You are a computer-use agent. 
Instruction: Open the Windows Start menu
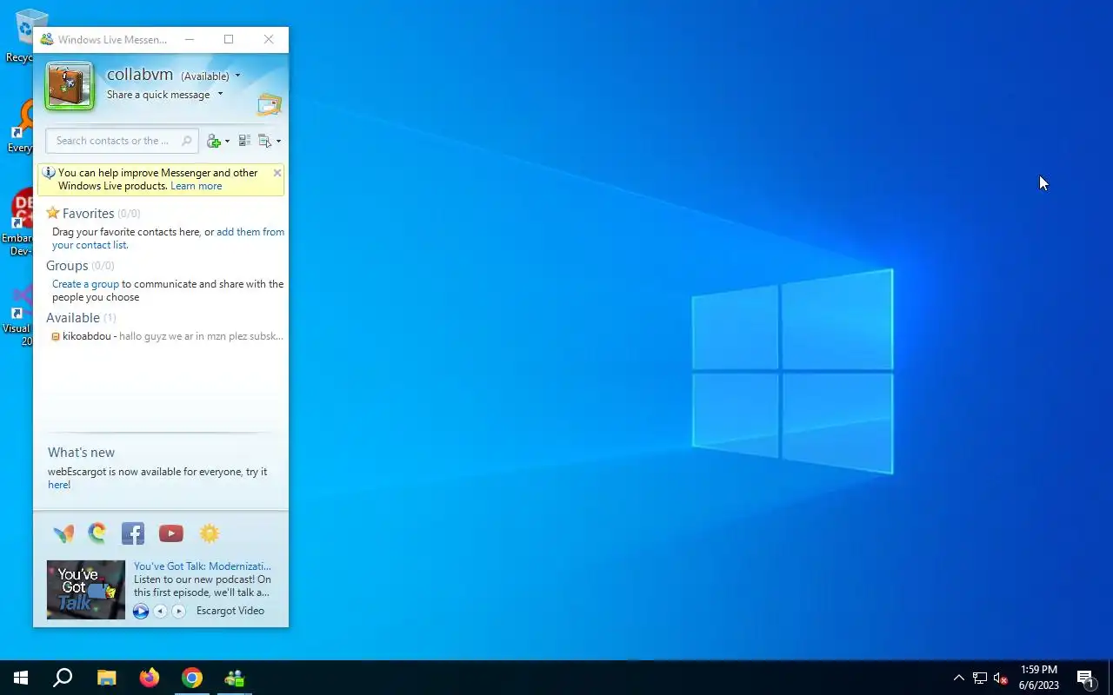21,678
